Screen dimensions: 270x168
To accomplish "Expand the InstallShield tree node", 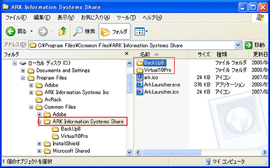I will click(x=40, y=144).
